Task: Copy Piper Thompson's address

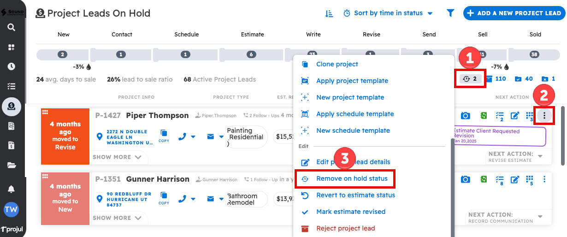Action: 164,136
